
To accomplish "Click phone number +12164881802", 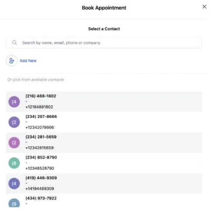I will [x=39, y=107].
